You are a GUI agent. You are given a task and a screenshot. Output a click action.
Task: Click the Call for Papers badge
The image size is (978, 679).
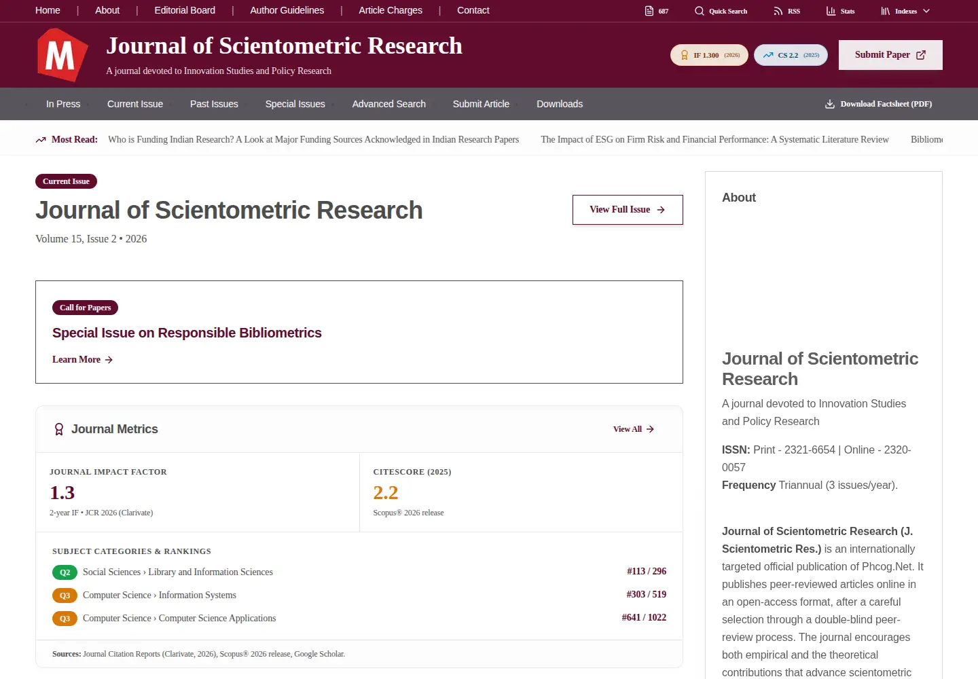click(x=85, y=308)
